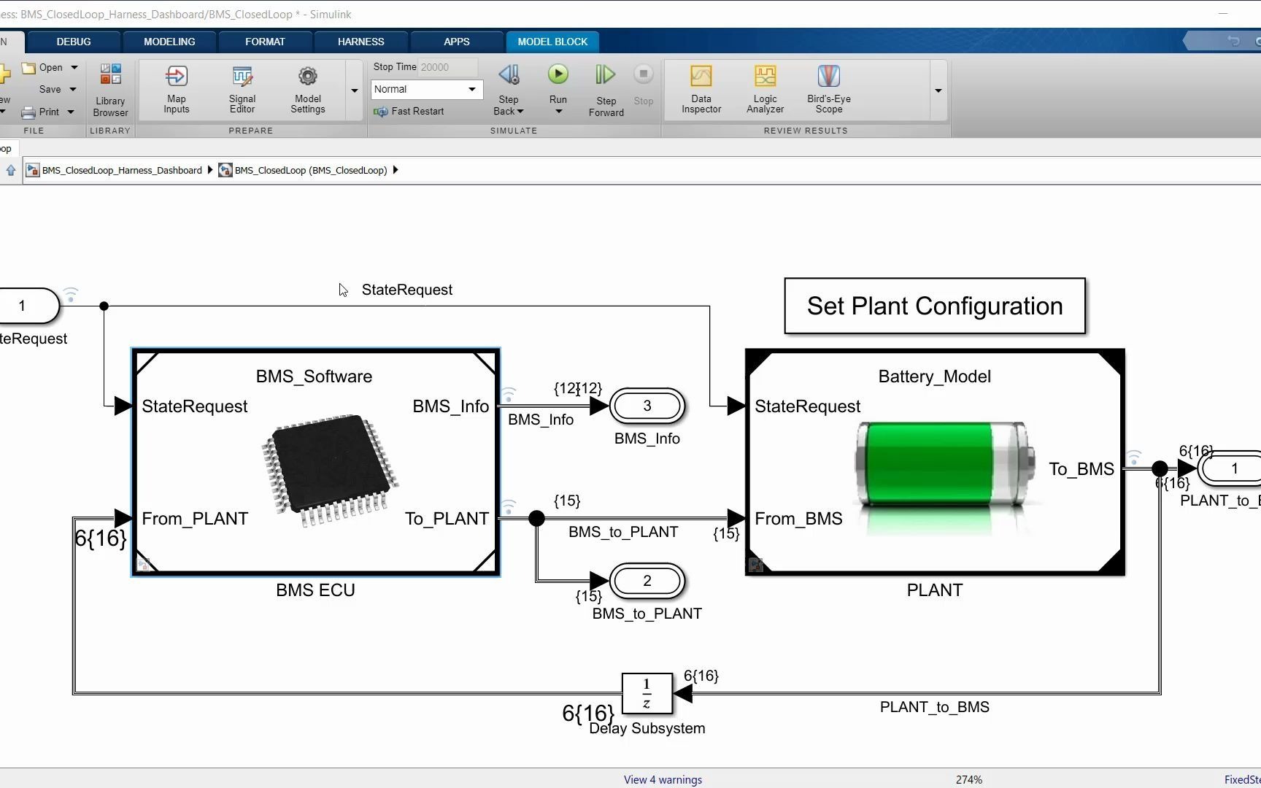Select the Map Inputs tool

pyautogui.click(x=176, y=88)
